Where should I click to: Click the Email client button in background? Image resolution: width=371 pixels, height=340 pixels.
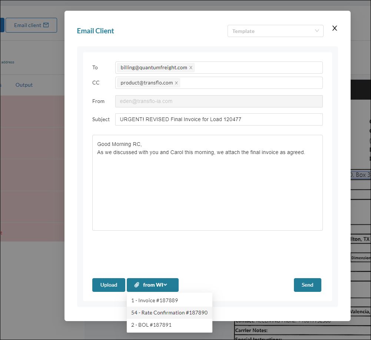tap(31, 25)
